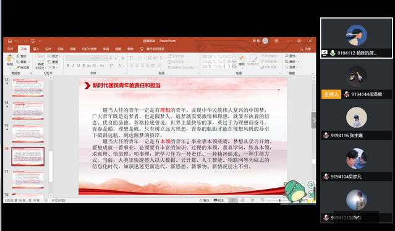Expand the shapes gallery more arrow
Screen dimensions: 395x231
pyautogui.click(x=234, y=67)
